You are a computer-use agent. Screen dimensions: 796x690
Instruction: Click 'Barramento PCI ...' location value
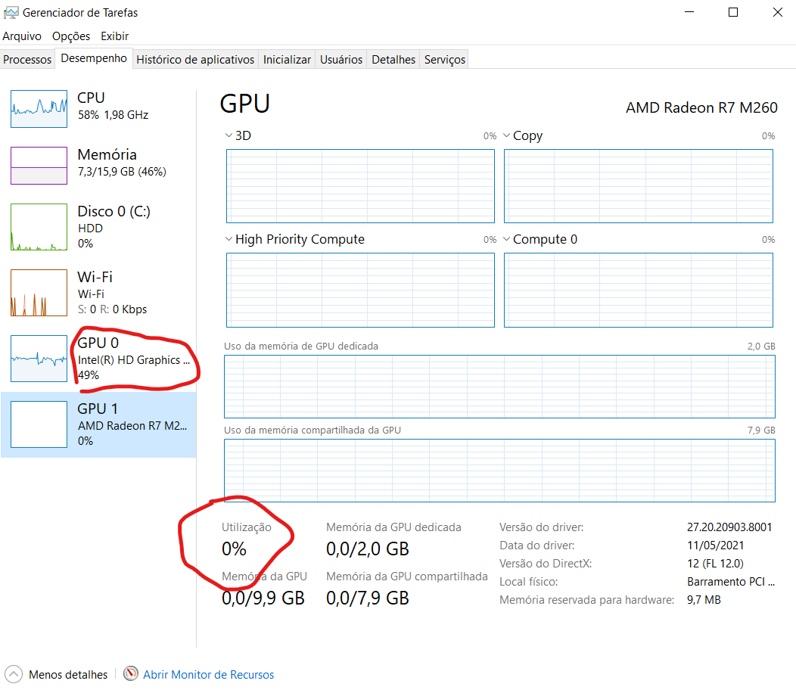[x=731, y=582]
